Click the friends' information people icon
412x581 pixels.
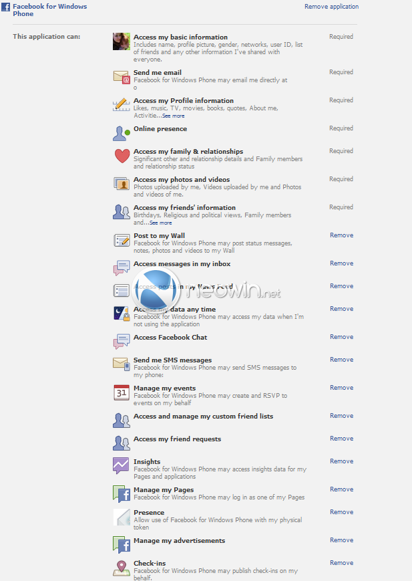click(x=122, y=212)
